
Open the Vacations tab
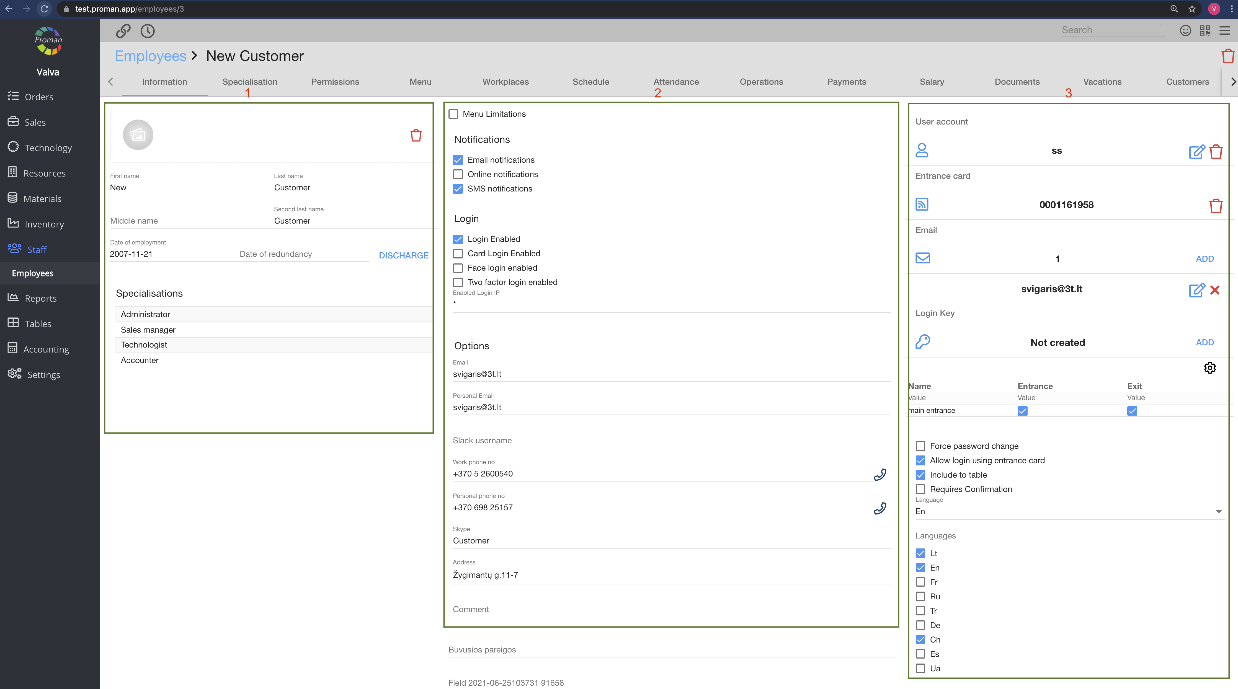[1102, 82]
